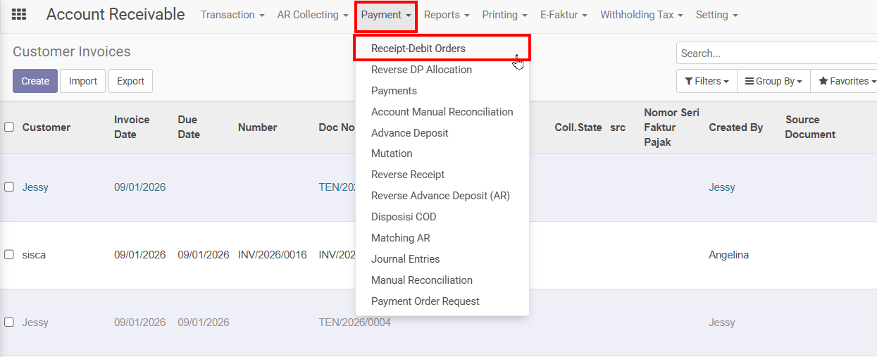Expand the AR Collecting menu
877x357 pixels.
click(313, 15)
